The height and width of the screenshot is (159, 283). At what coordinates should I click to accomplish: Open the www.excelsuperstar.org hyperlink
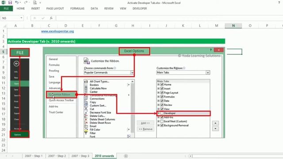57,31
